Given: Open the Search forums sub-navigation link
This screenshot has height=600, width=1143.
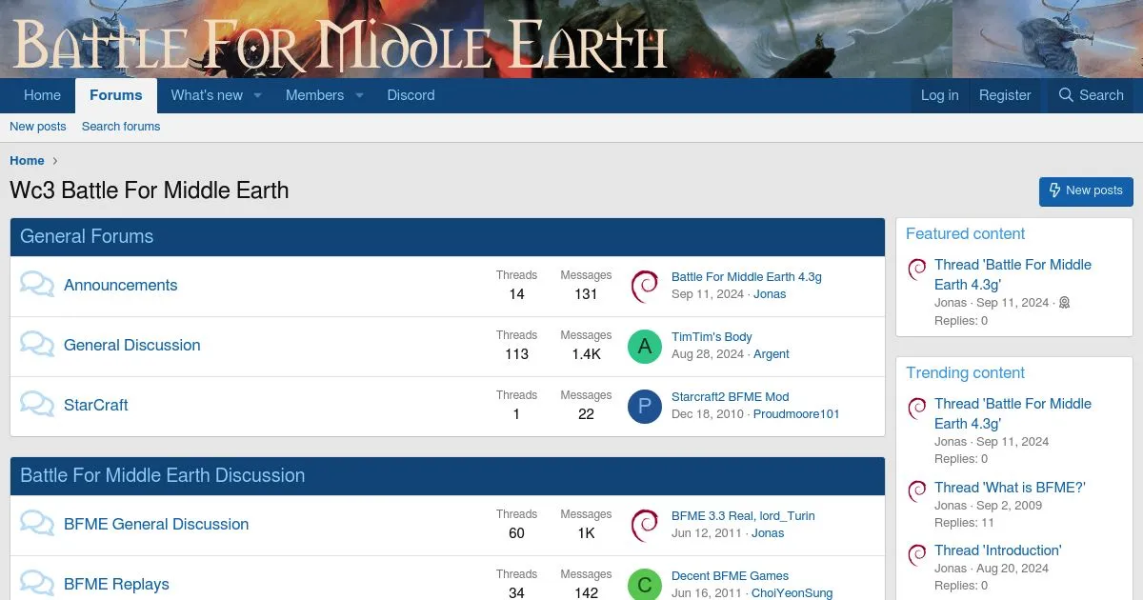Looking at the screenshot, I should [121, 127].
